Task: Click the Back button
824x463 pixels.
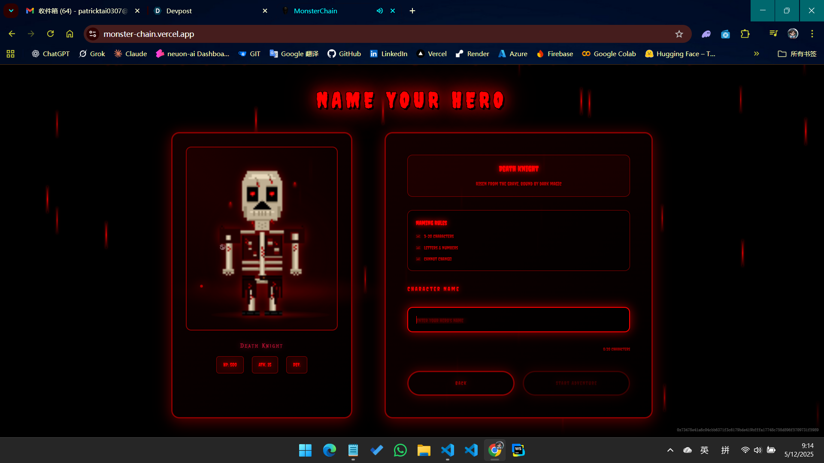Action: pyautogui.click(x=460, y=383)
